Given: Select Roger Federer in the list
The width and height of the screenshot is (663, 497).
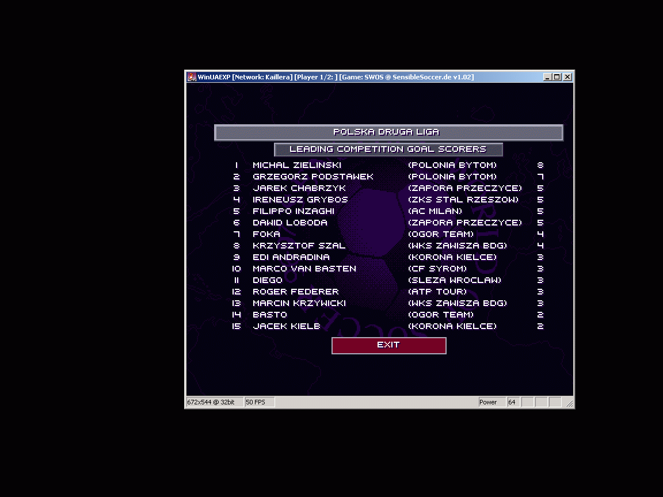Looking at the screenshot, I should point(296,292).
